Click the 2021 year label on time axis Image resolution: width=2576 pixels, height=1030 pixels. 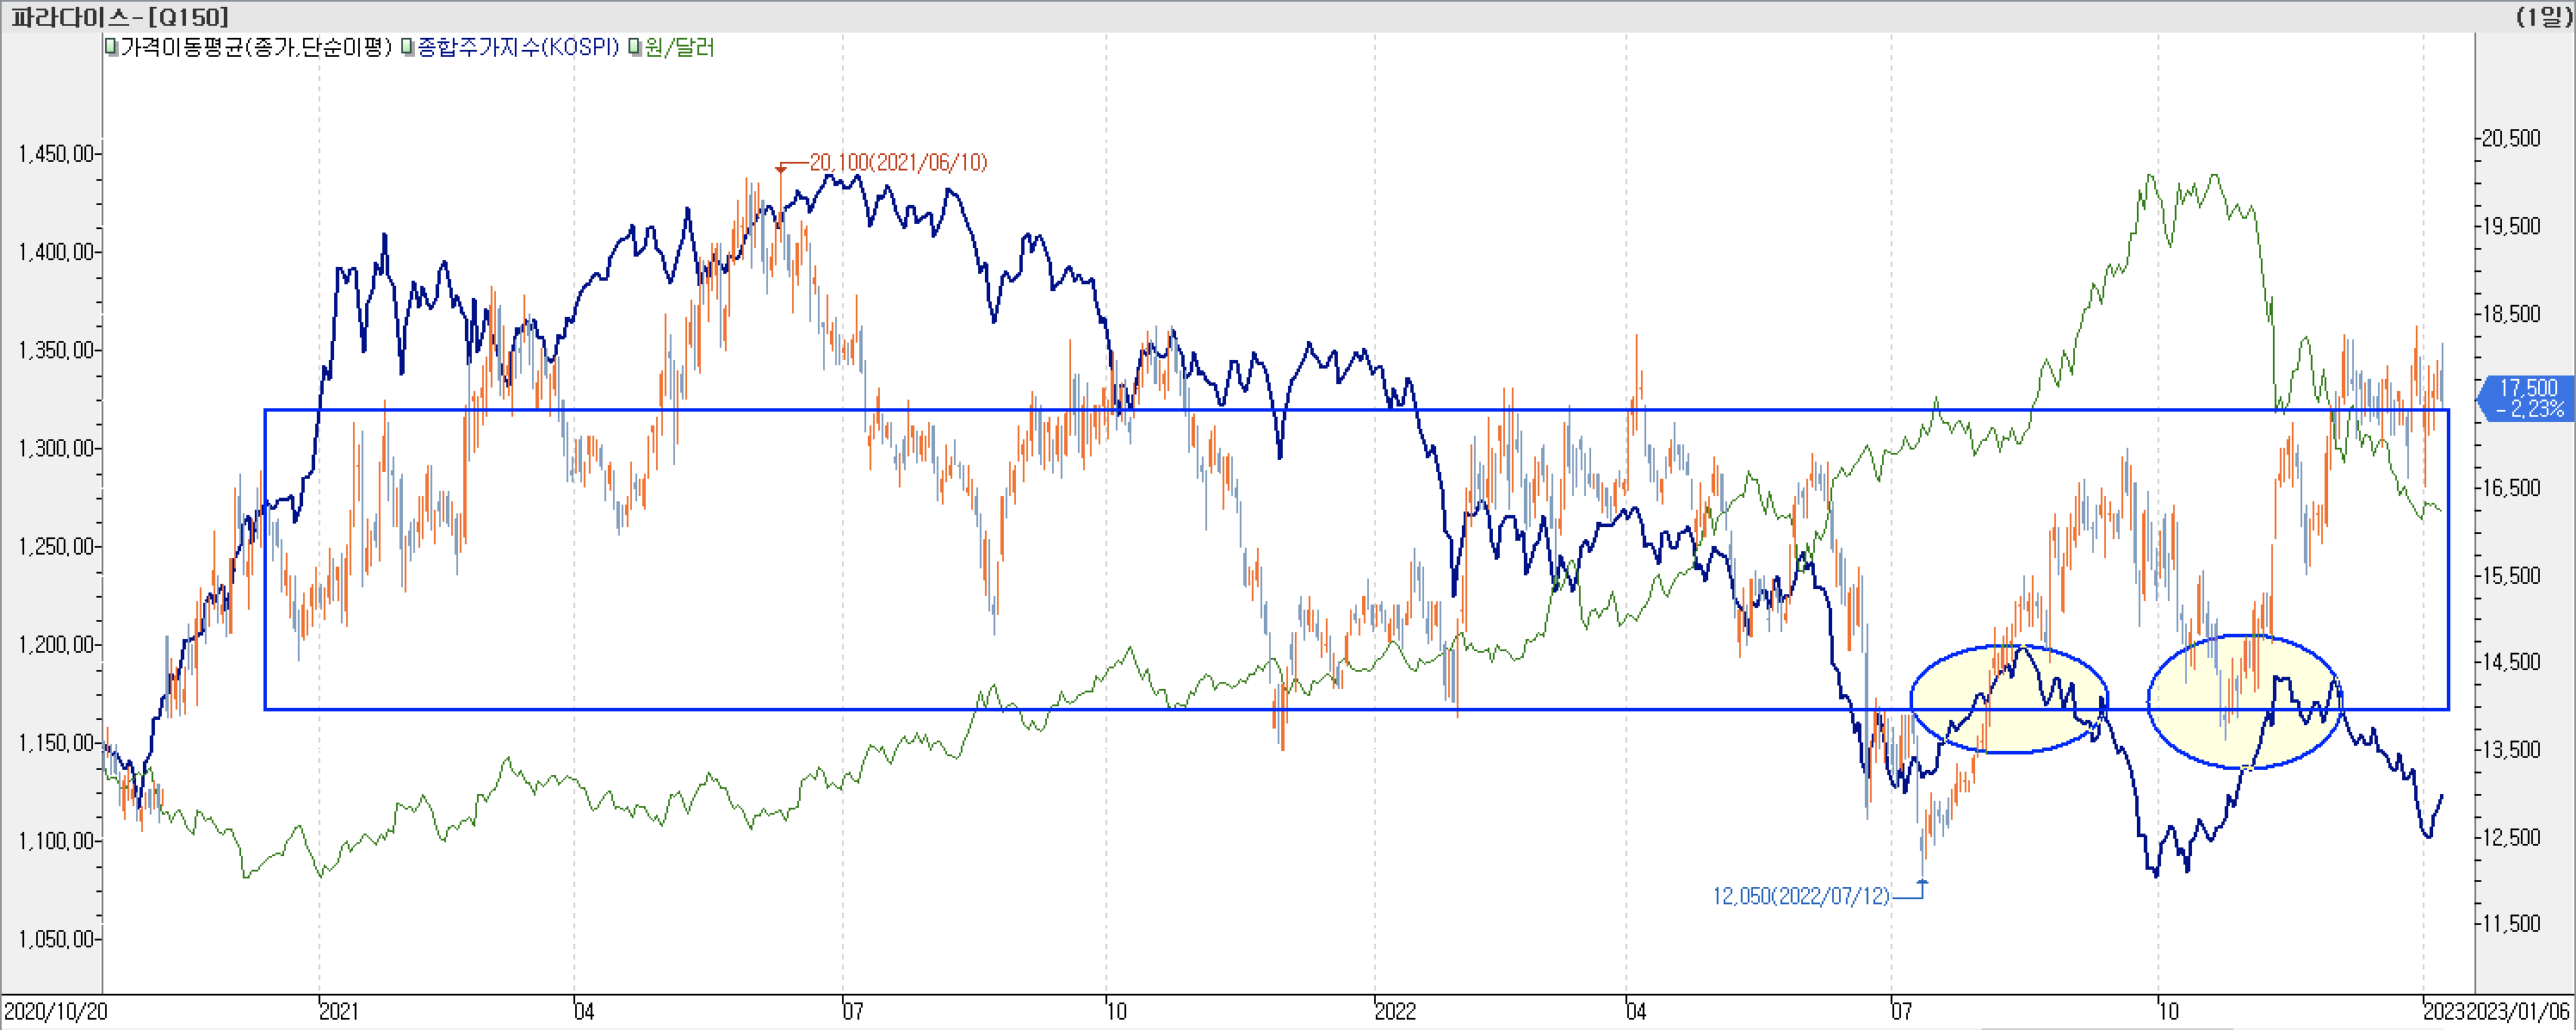click(x=339, y=1011)
